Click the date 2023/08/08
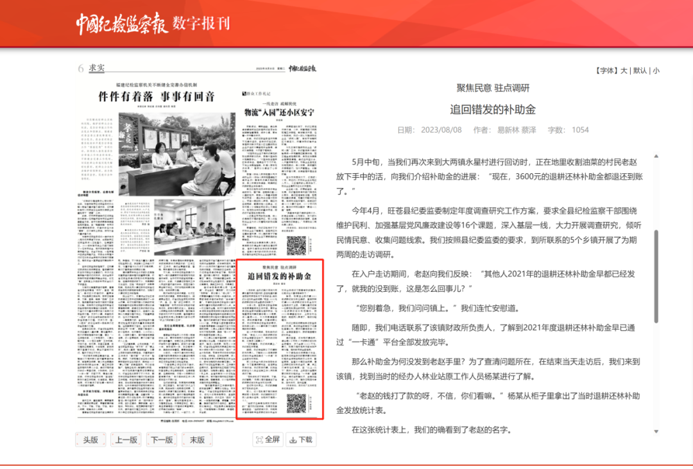Viewport: 693px width, 469px height. coord(441,130)
